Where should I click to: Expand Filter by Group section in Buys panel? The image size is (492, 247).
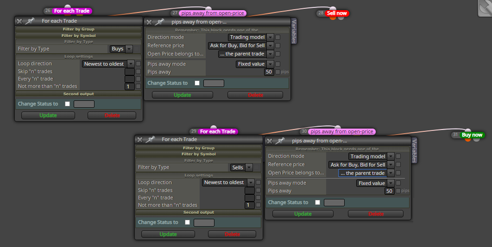78,29
